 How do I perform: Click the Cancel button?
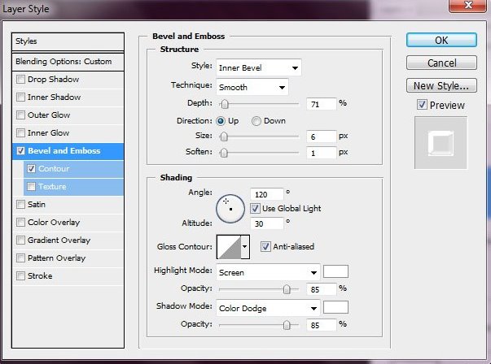441,63
